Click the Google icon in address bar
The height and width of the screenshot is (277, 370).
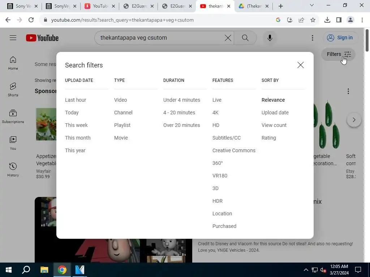pos(278,20)
